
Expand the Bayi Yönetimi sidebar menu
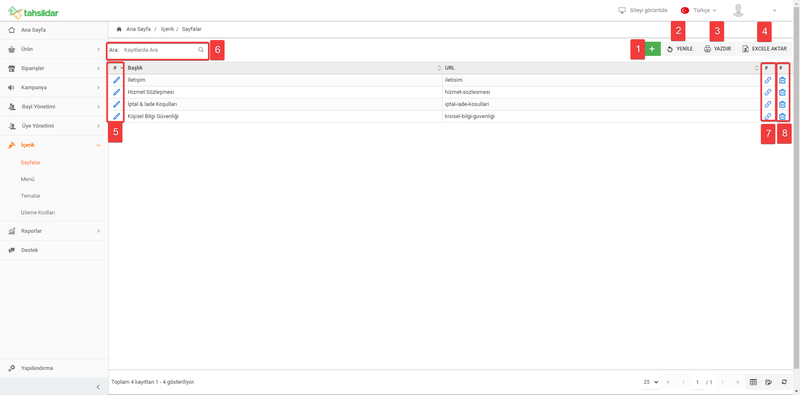click(x=54, y=107)
